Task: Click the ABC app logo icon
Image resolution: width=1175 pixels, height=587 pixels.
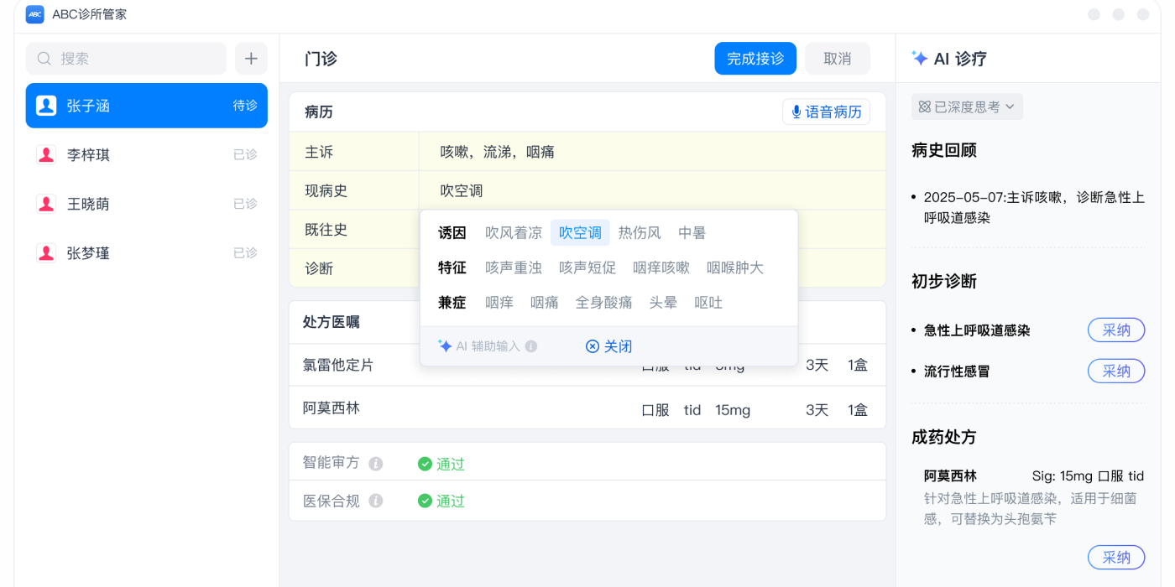Action: (34, 14)
